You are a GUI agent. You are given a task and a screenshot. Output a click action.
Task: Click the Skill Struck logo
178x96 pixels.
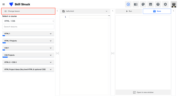19,4
